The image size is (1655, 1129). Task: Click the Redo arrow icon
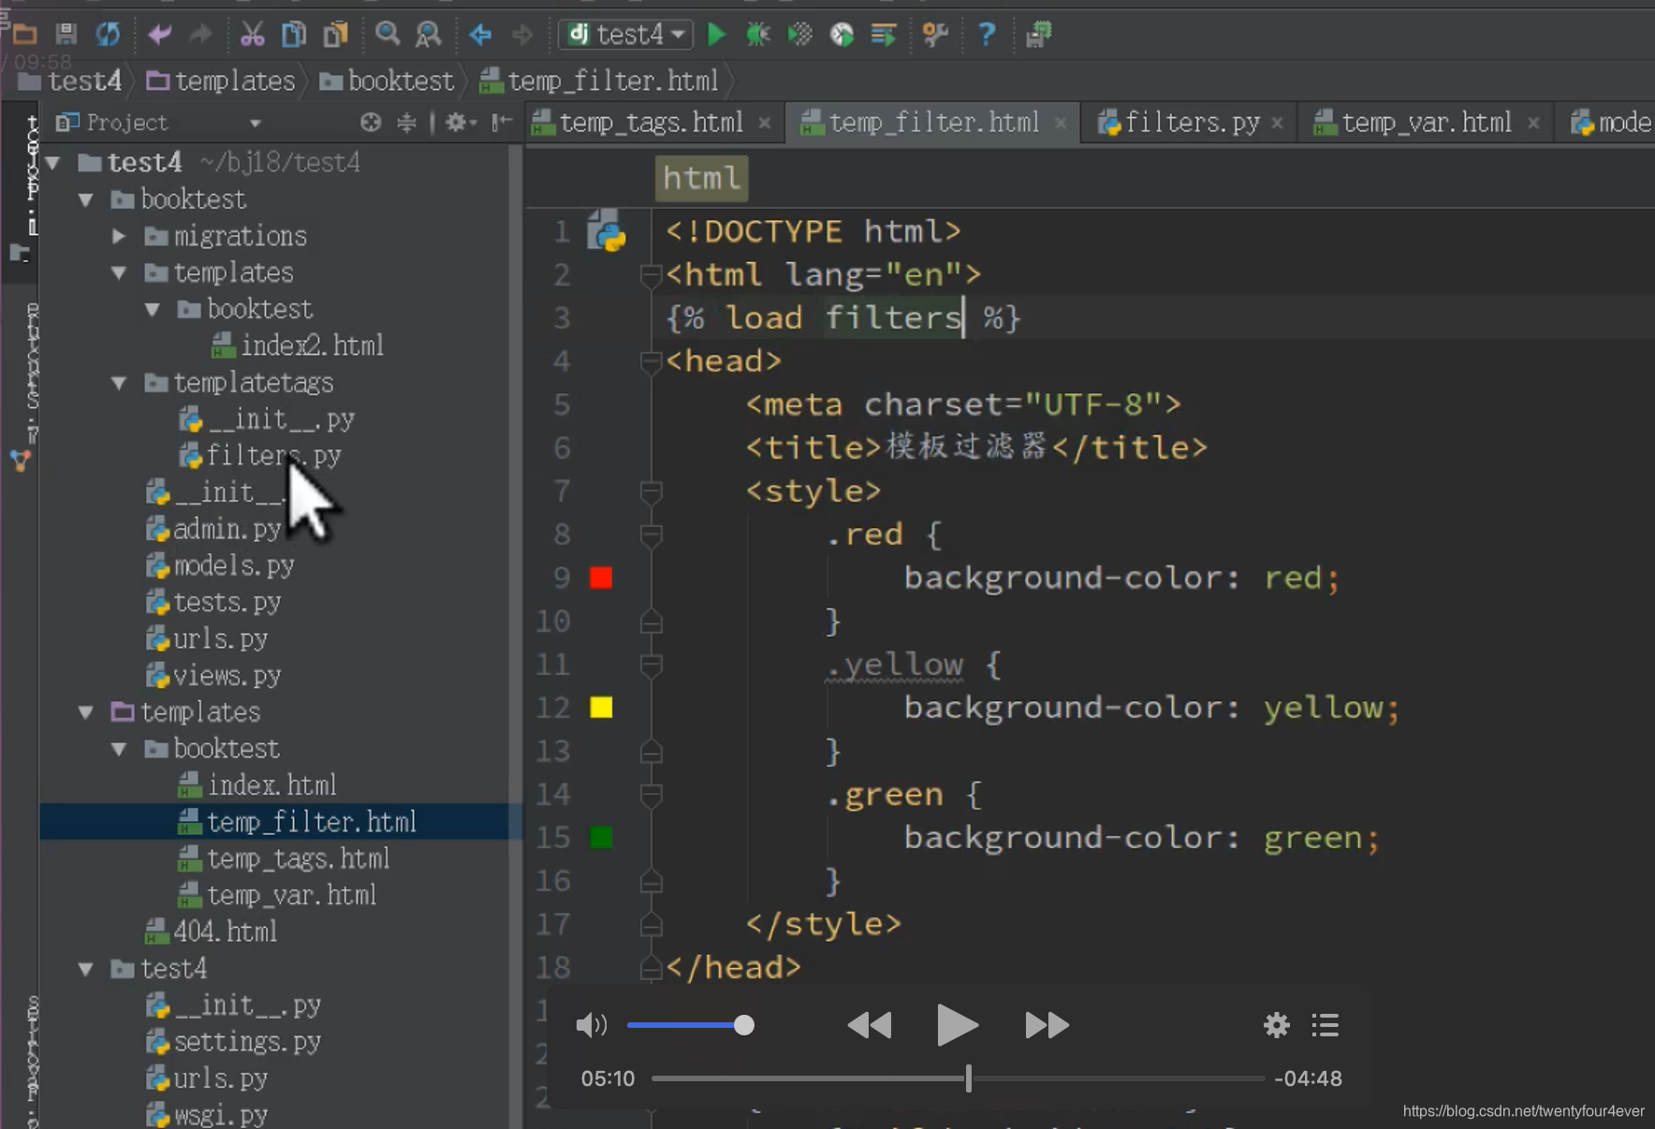click(x=200, y=35)
